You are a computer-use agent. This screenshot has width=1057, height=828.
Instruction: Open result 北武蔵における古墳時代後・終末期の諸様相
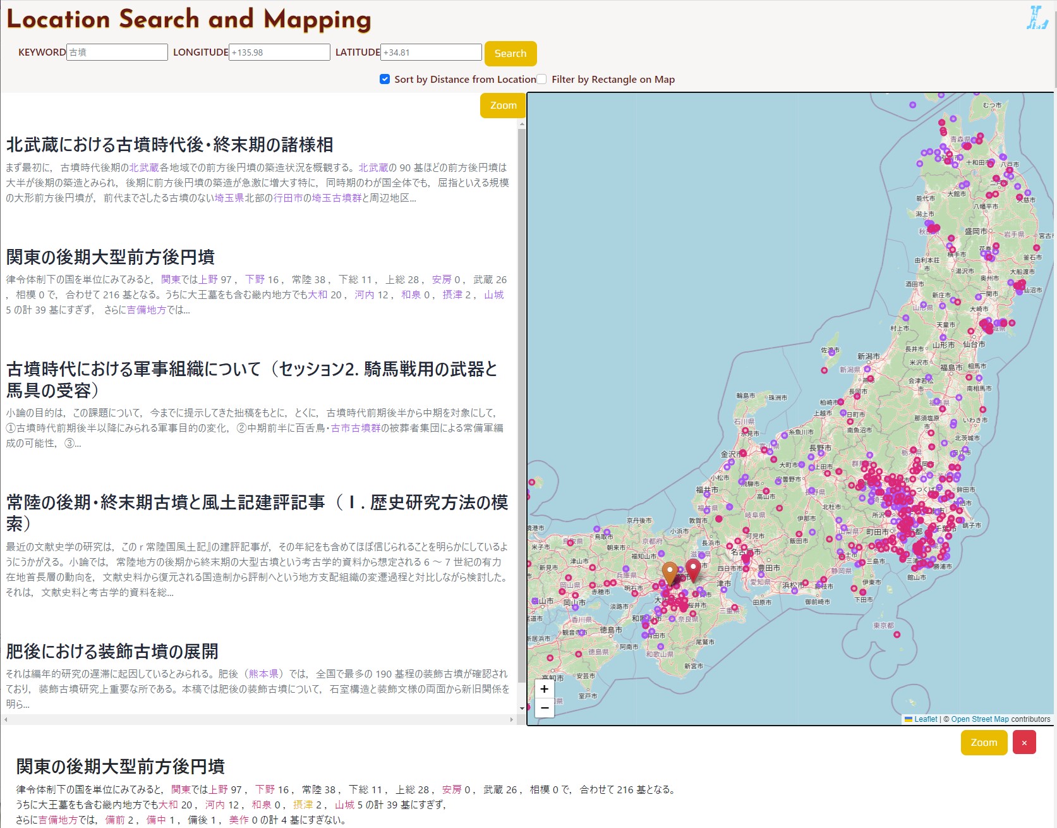click(x=169, y=145)
